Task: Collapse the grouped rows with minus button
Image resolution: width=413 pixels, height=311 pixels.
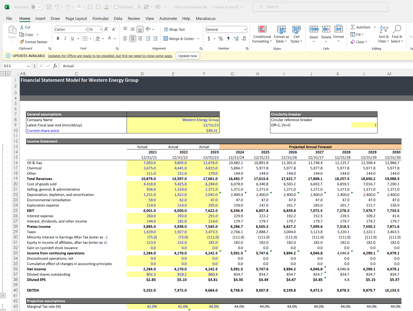Action: pos(3,296)
